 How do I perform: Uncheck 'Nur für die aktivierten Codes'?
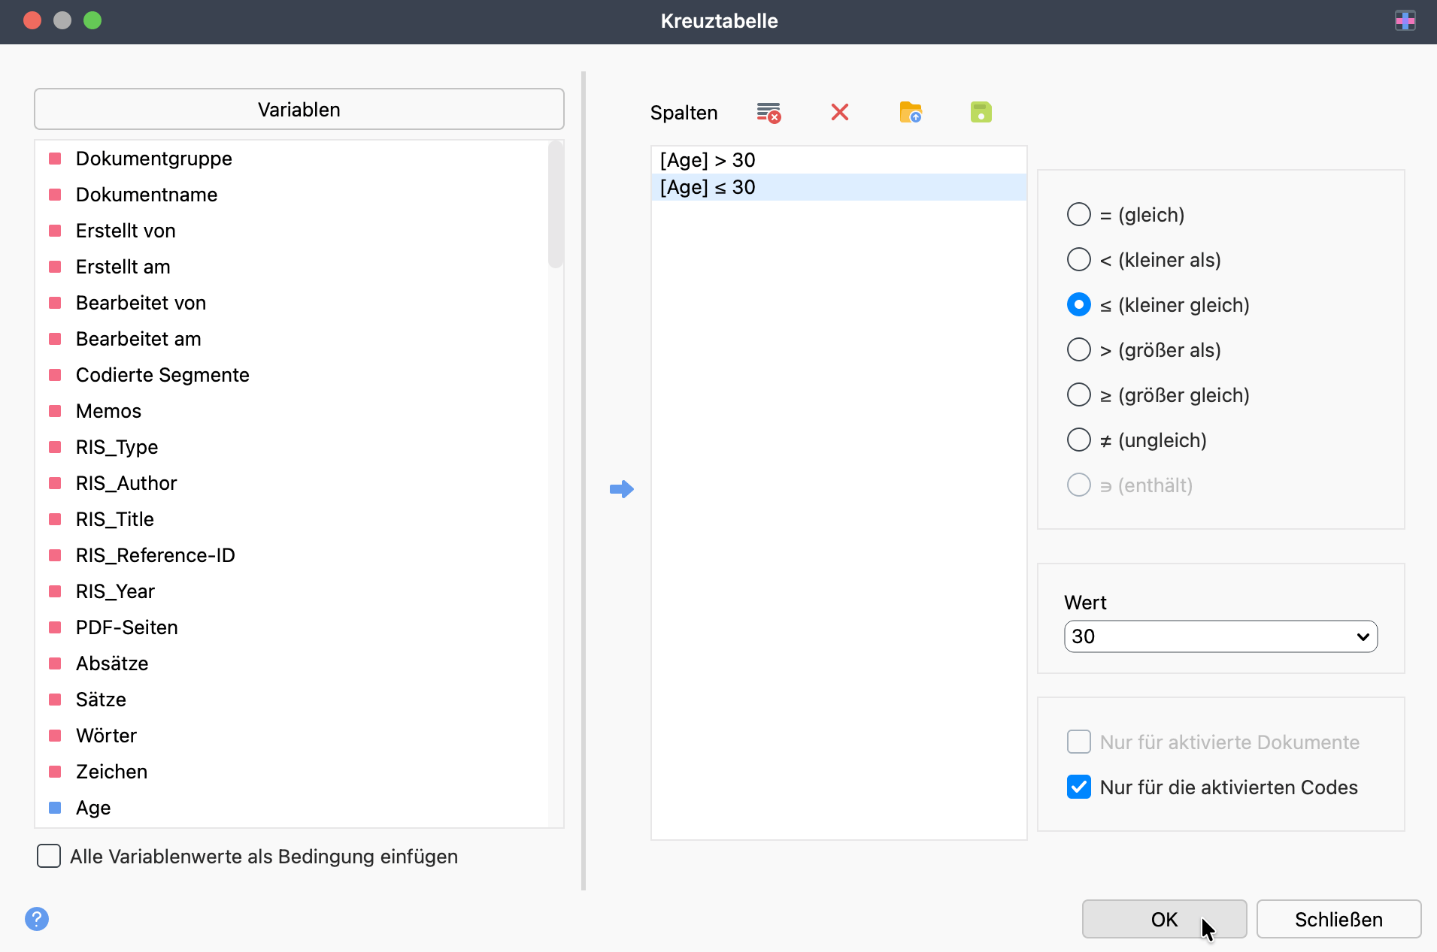point(1079,787)
